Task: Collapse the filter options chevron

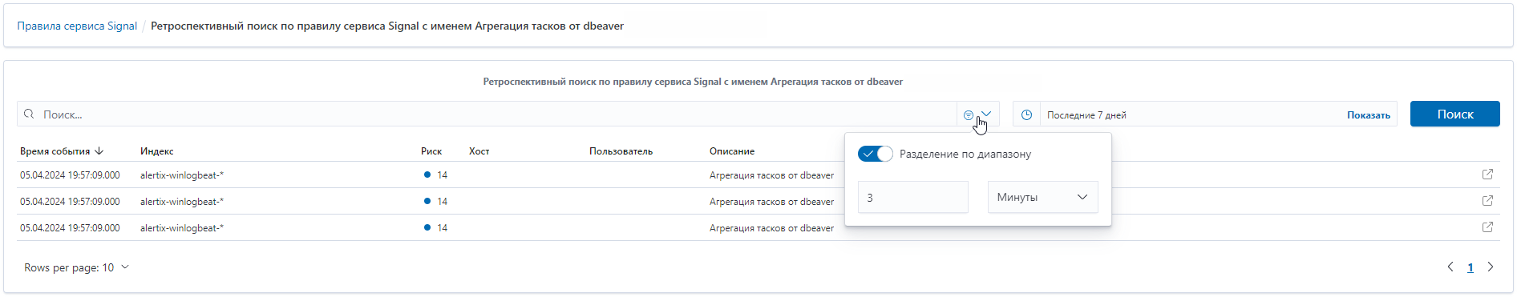Action: [986, 114]
